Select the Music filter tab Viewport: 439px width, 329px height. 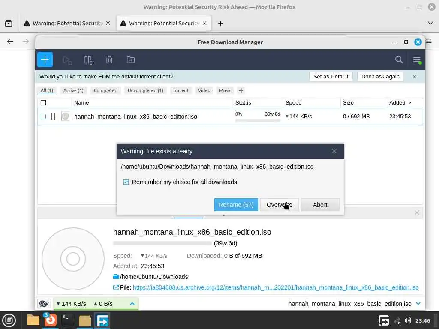[x=225, y=90]
